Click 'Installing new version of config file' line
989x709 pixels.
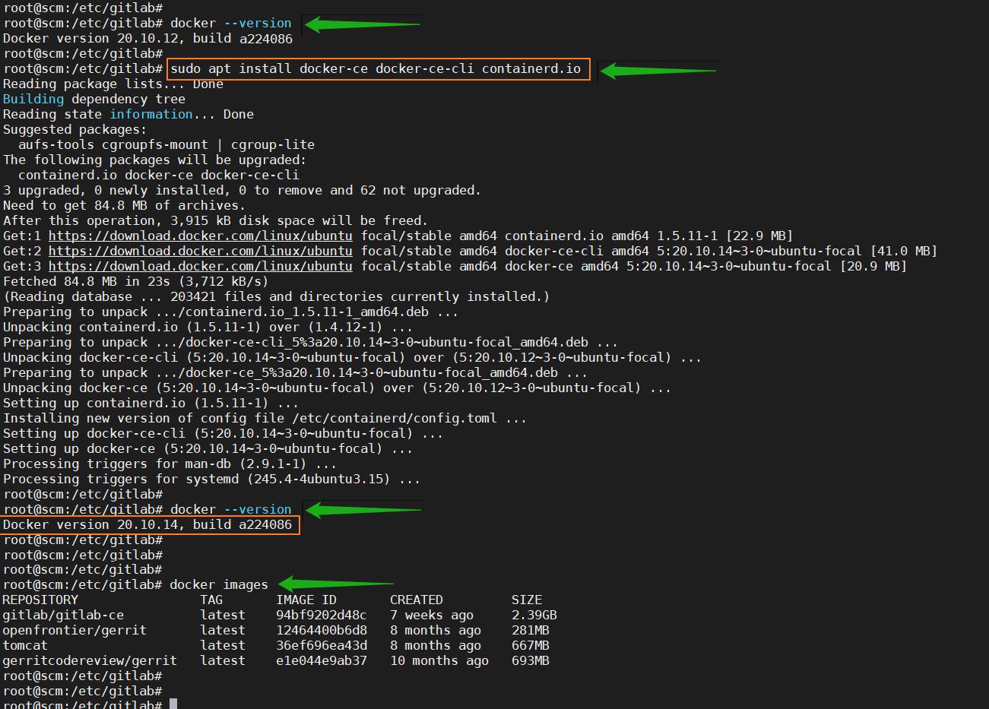coord(265,418)
